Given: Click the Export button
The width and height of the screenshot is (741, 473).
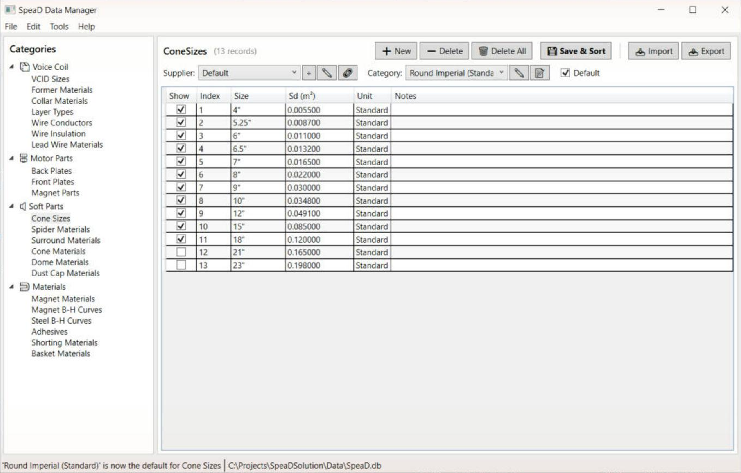Looking at the screenshot, I should pos(706,51).
